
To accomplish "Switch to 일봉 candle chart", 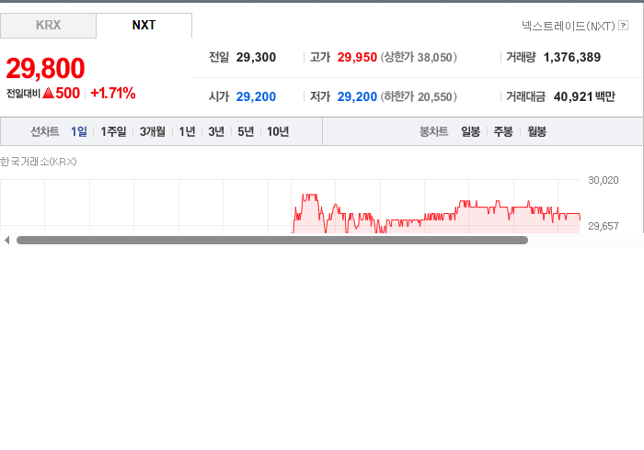I will tap(470, 131).
